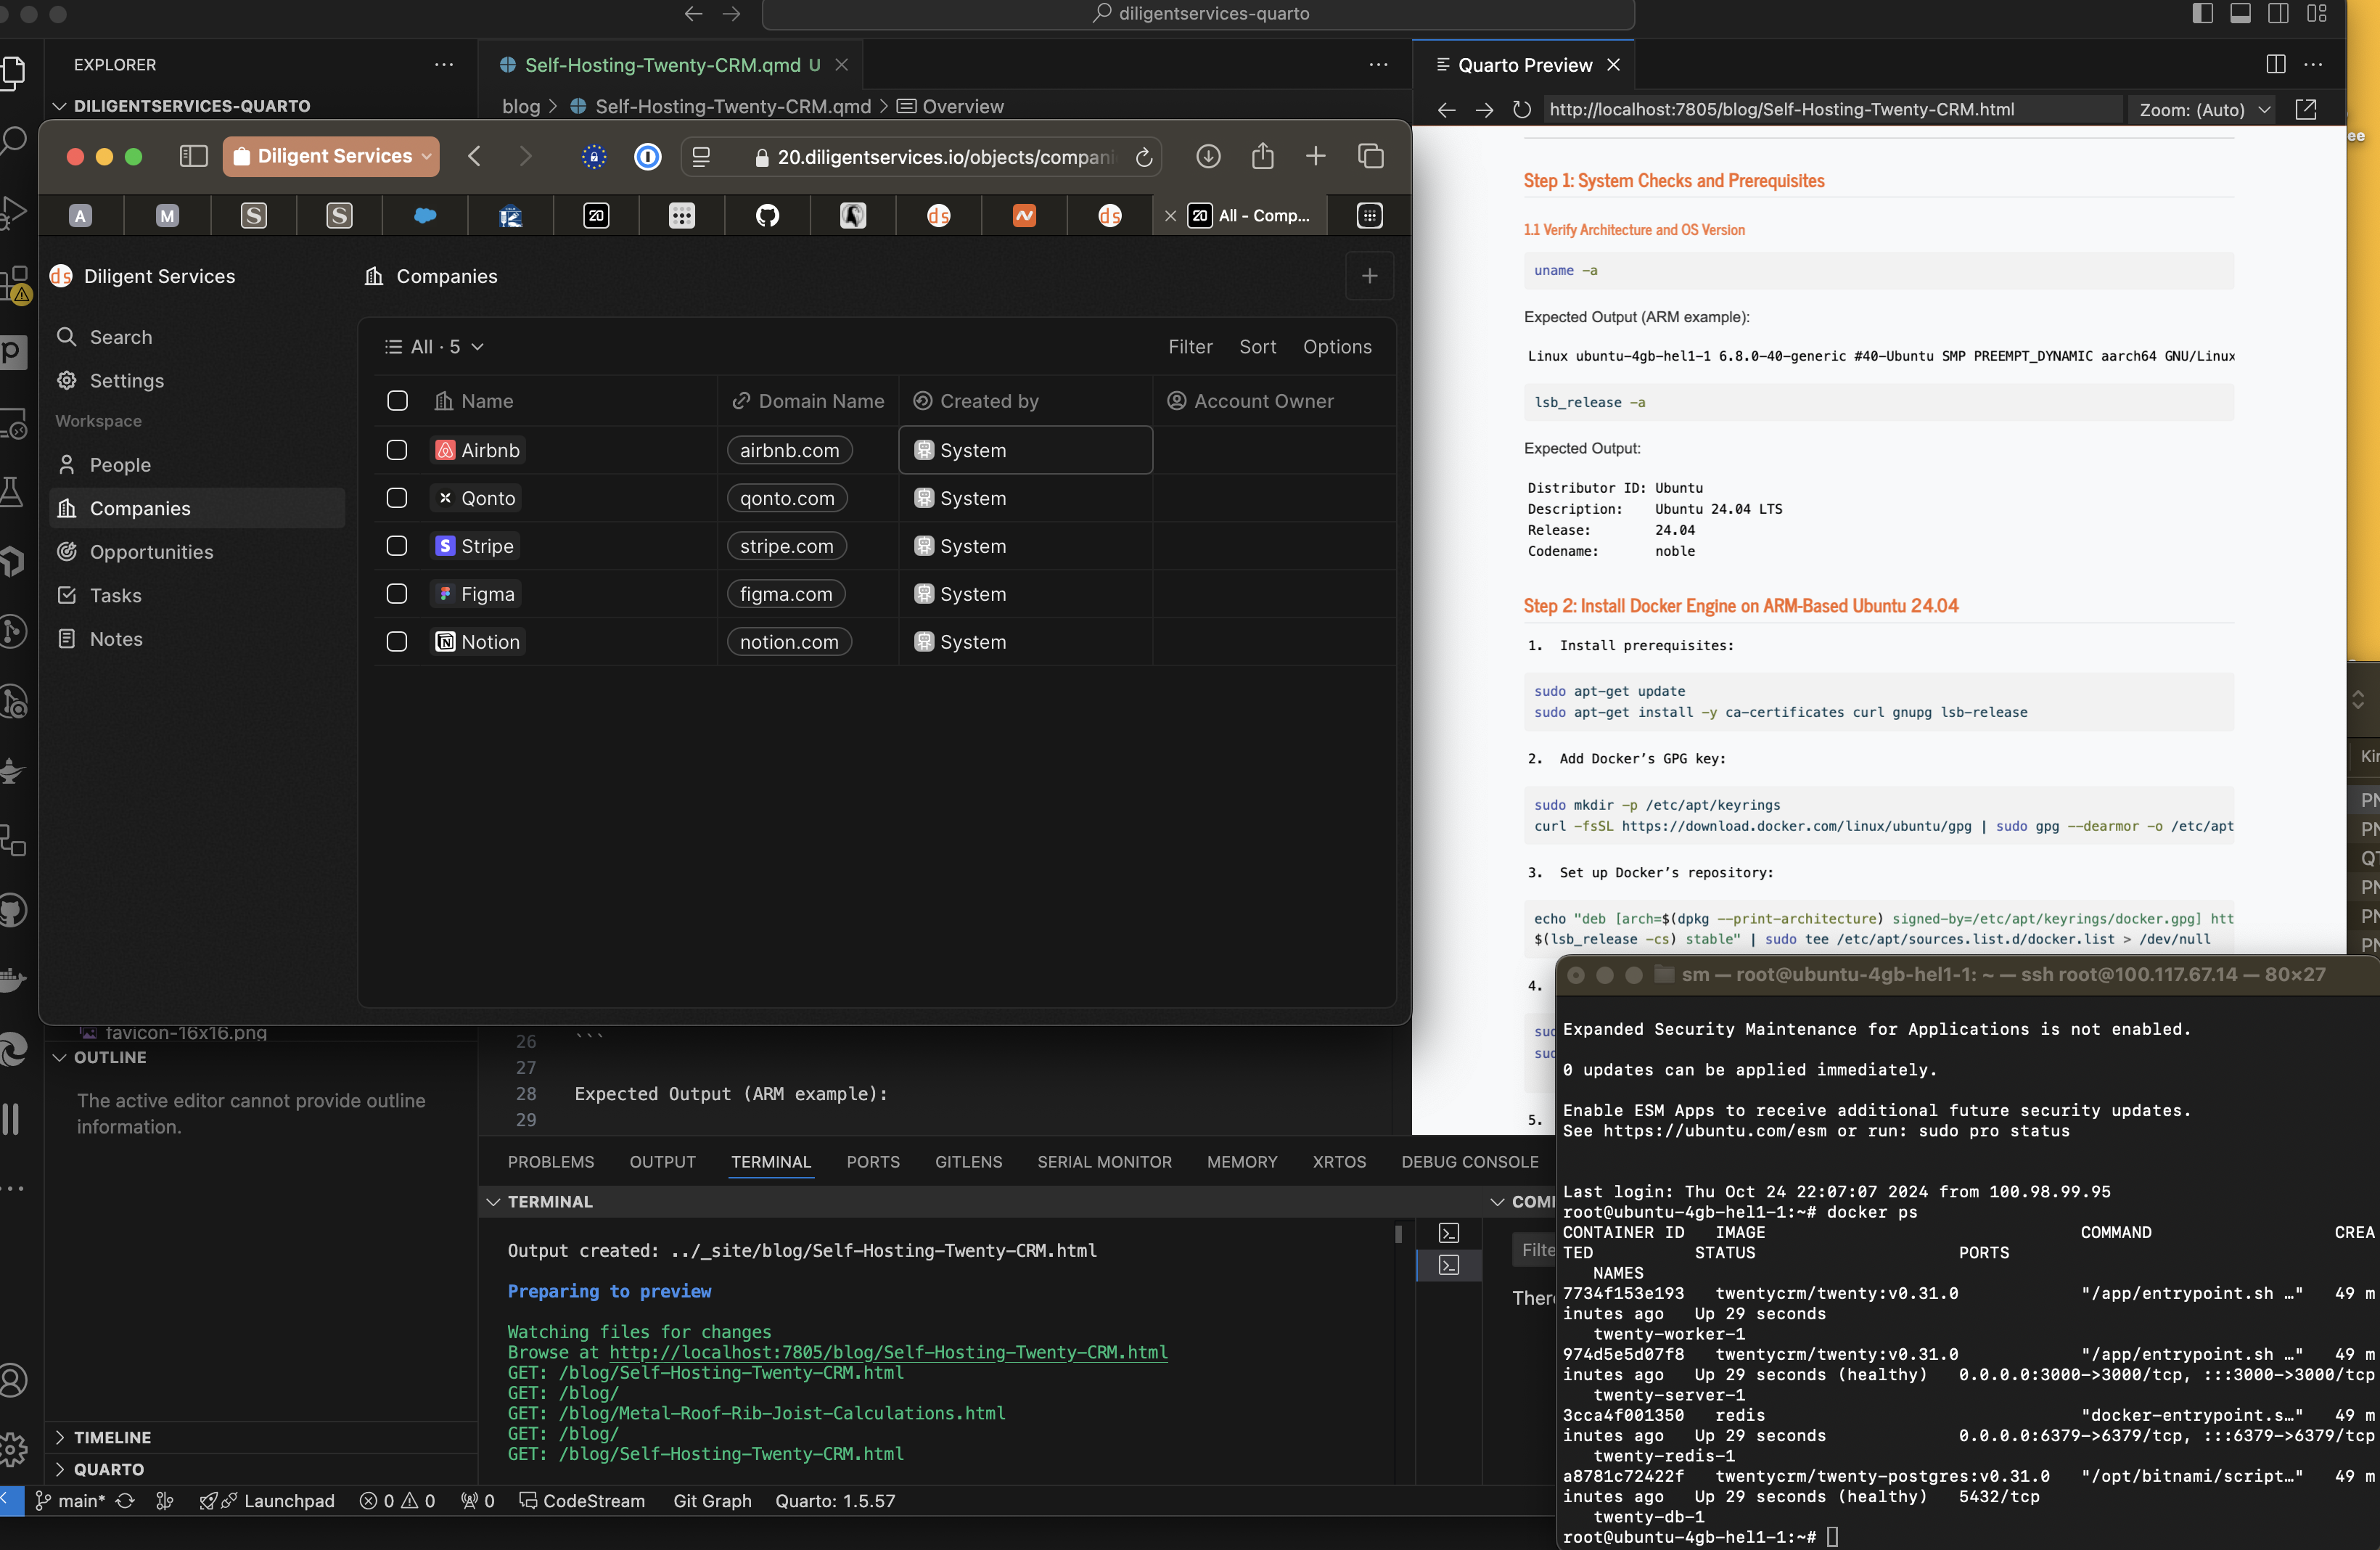Add new company with plus button
This screenshot has width=2380, height=1550.
click(x=1369, y=276)
